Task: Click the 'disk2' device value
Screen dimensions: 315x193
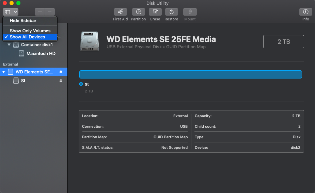Action: tap(296, 147)
